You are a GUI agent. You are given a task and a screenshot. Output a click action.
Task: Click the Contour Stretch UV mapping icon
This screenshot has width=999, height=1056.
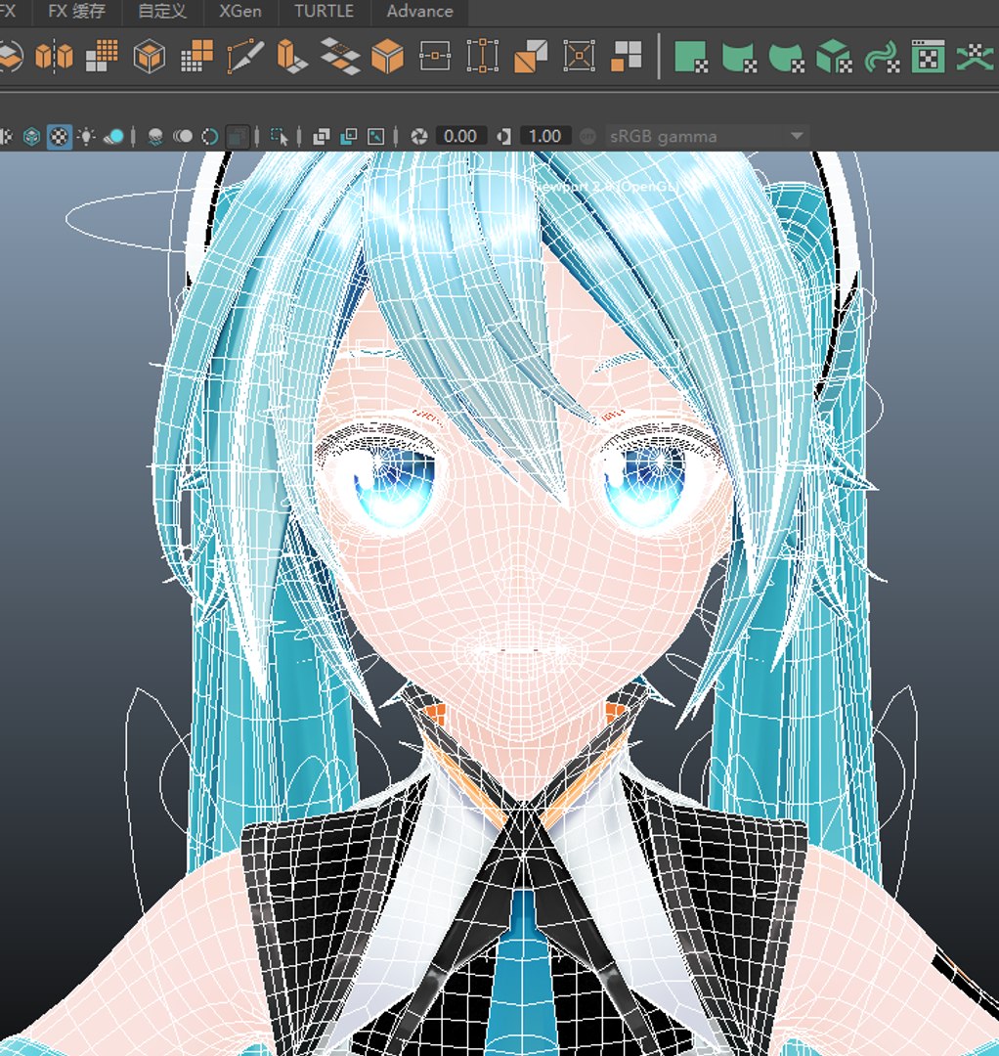[881, 57]
